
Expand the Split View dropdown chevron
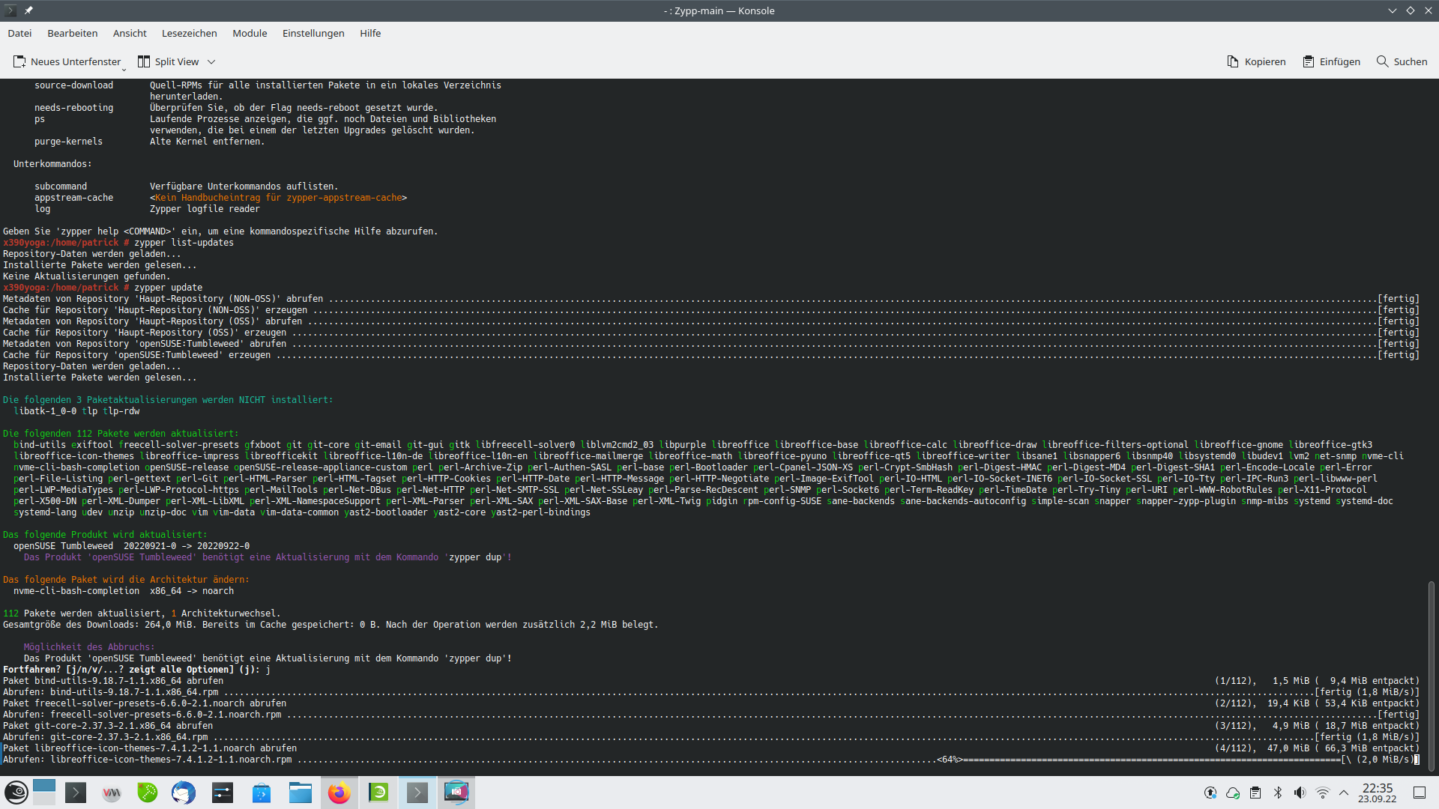(211, 61)
